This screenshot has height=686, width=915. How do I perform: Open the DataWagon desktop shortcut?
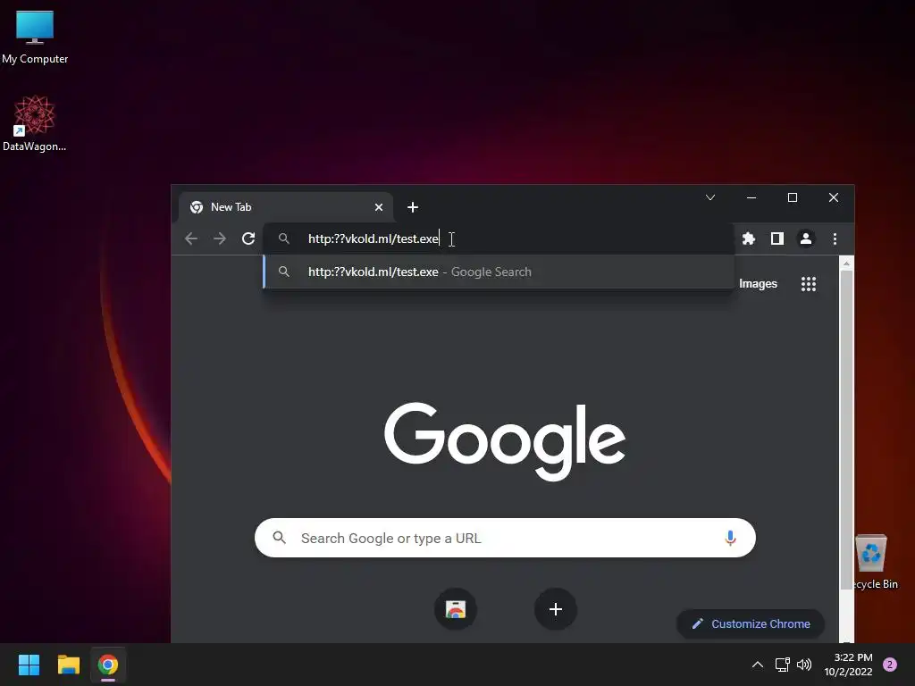pos(35,123)
